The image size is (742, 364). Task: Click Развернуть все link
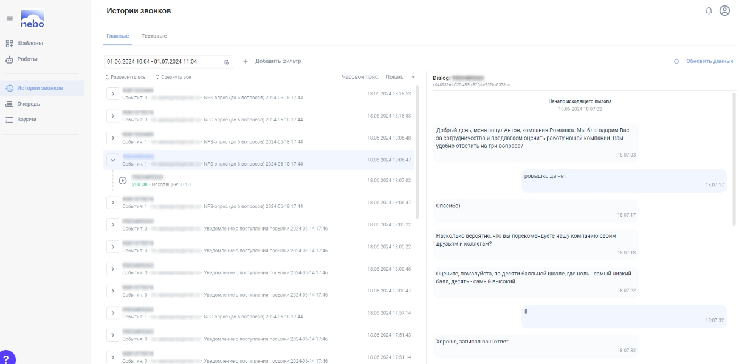(126, 77)
